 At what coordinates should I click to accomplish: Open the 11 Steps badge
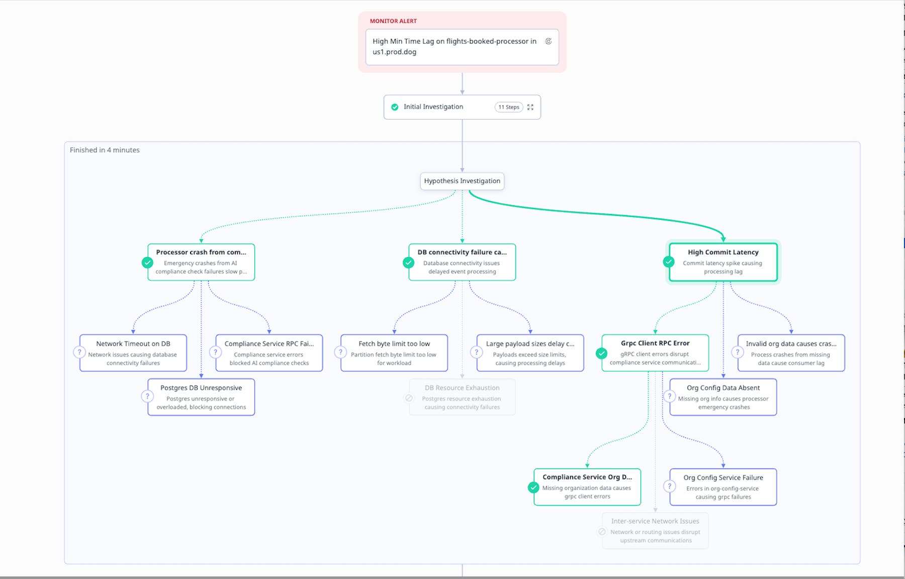click(508, 107)
